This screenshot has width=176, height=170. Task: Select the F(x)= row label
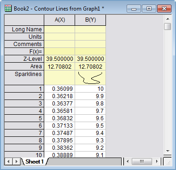[x=24, y=52]
